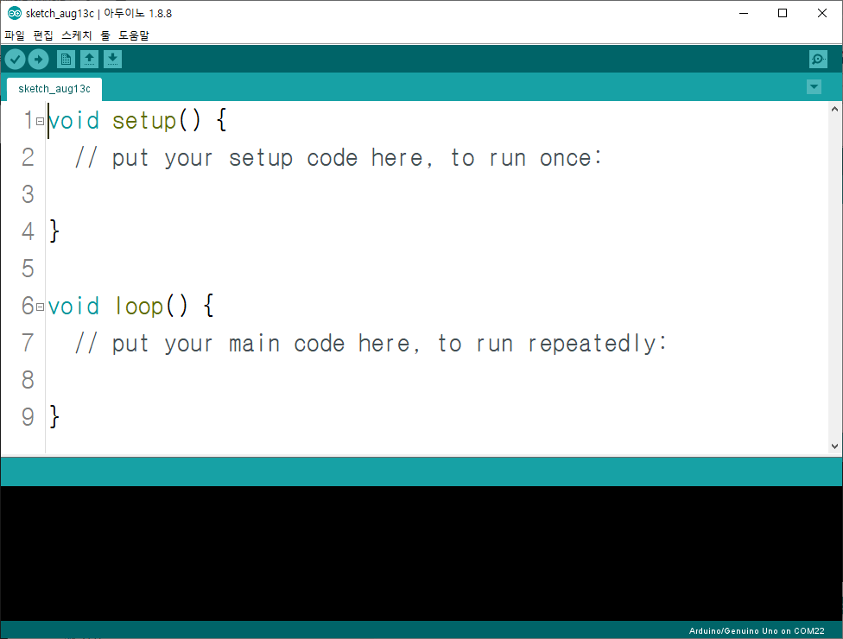This screenshot has height=639, width=843.
Task: Open the 스케치 menu
Action: pyautogui.click(x=76, y=35)
